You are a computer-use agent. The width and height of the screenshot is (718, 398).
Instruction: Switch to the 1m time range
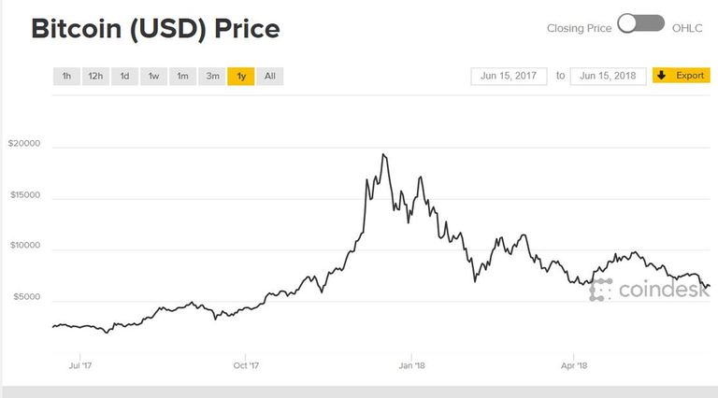182,76
